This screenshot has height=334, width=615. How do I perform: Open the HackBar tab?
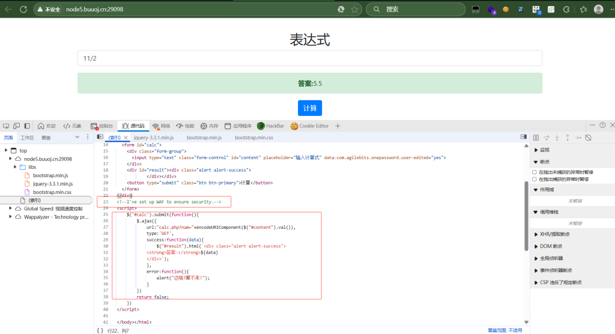[x=271, y=126]
